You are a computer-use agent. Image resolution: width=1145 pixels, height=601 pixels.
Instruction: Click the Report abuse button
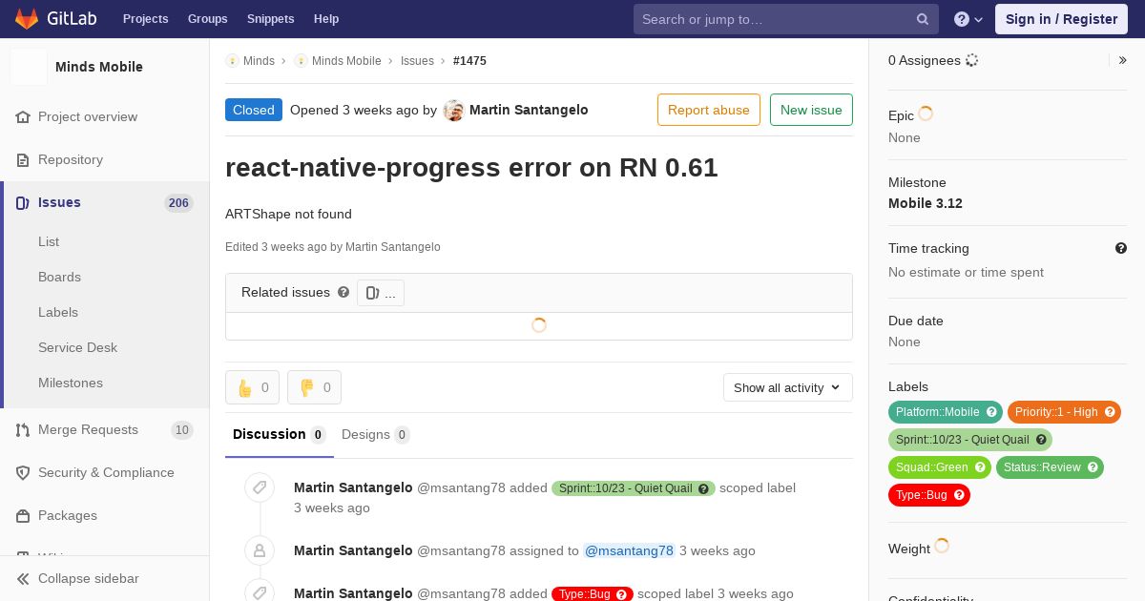tap(709, 110)
